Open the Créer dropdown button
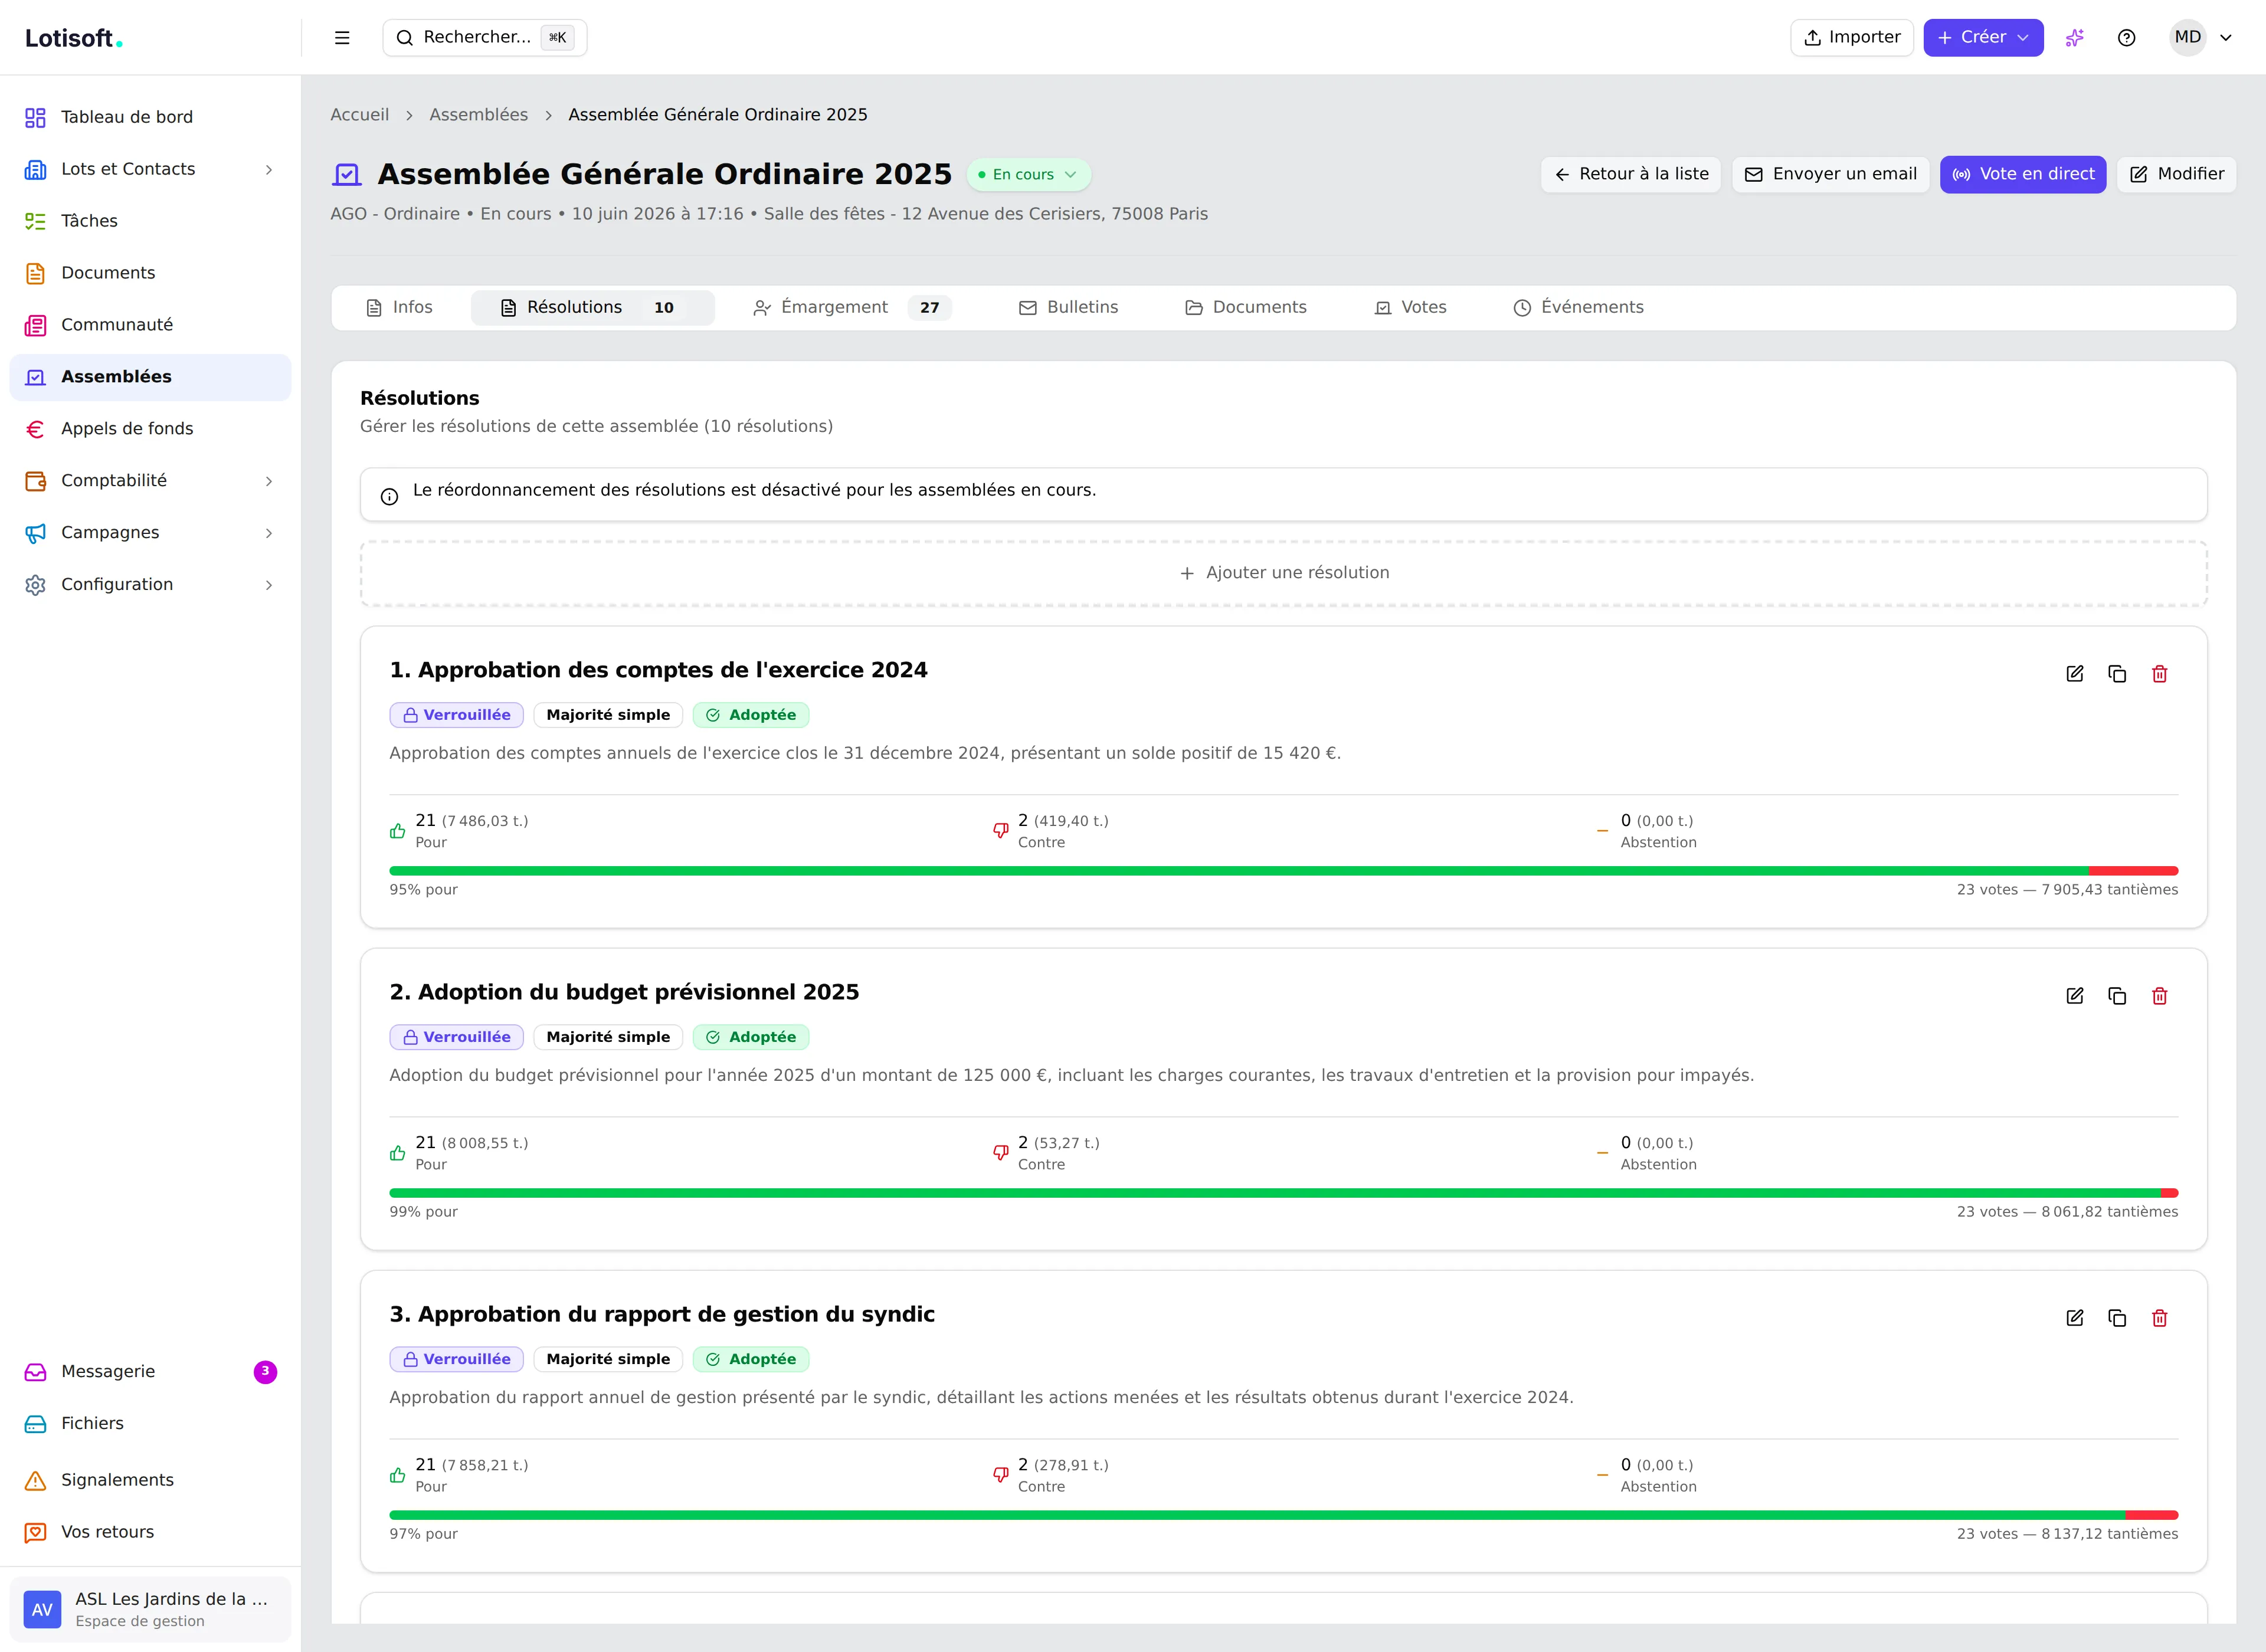This screenshot has width=2266, height=1652. click(1983, 38)
